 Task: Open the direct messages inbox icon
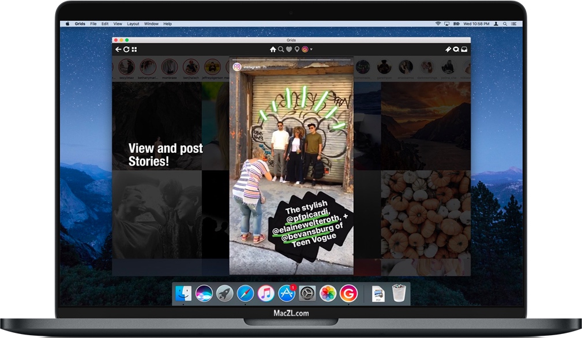pyautogui.click(x=464, y=50)
